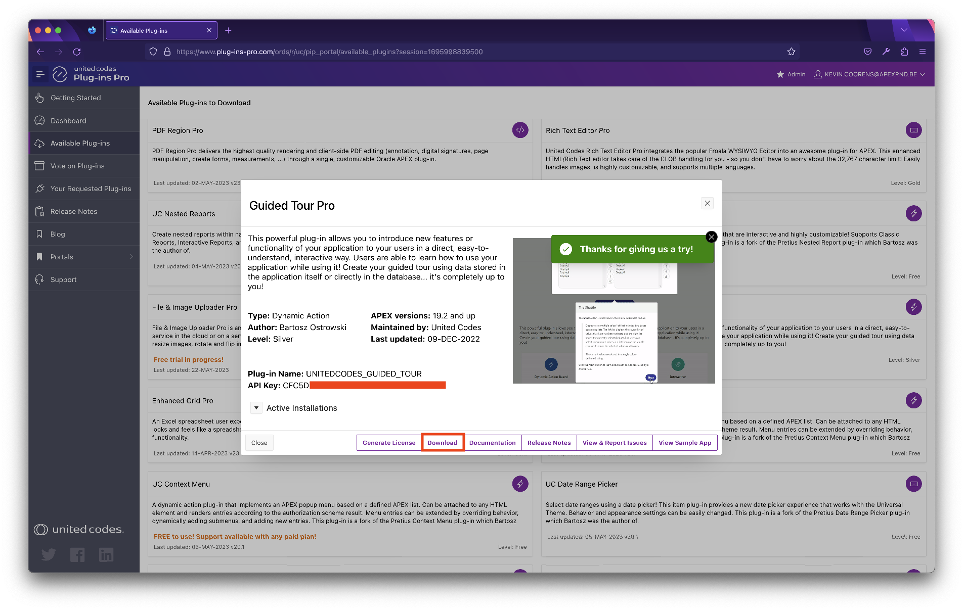963x610 pixels.
Task: Open Release Notes in sidebar
Action: tap(84, 211)
